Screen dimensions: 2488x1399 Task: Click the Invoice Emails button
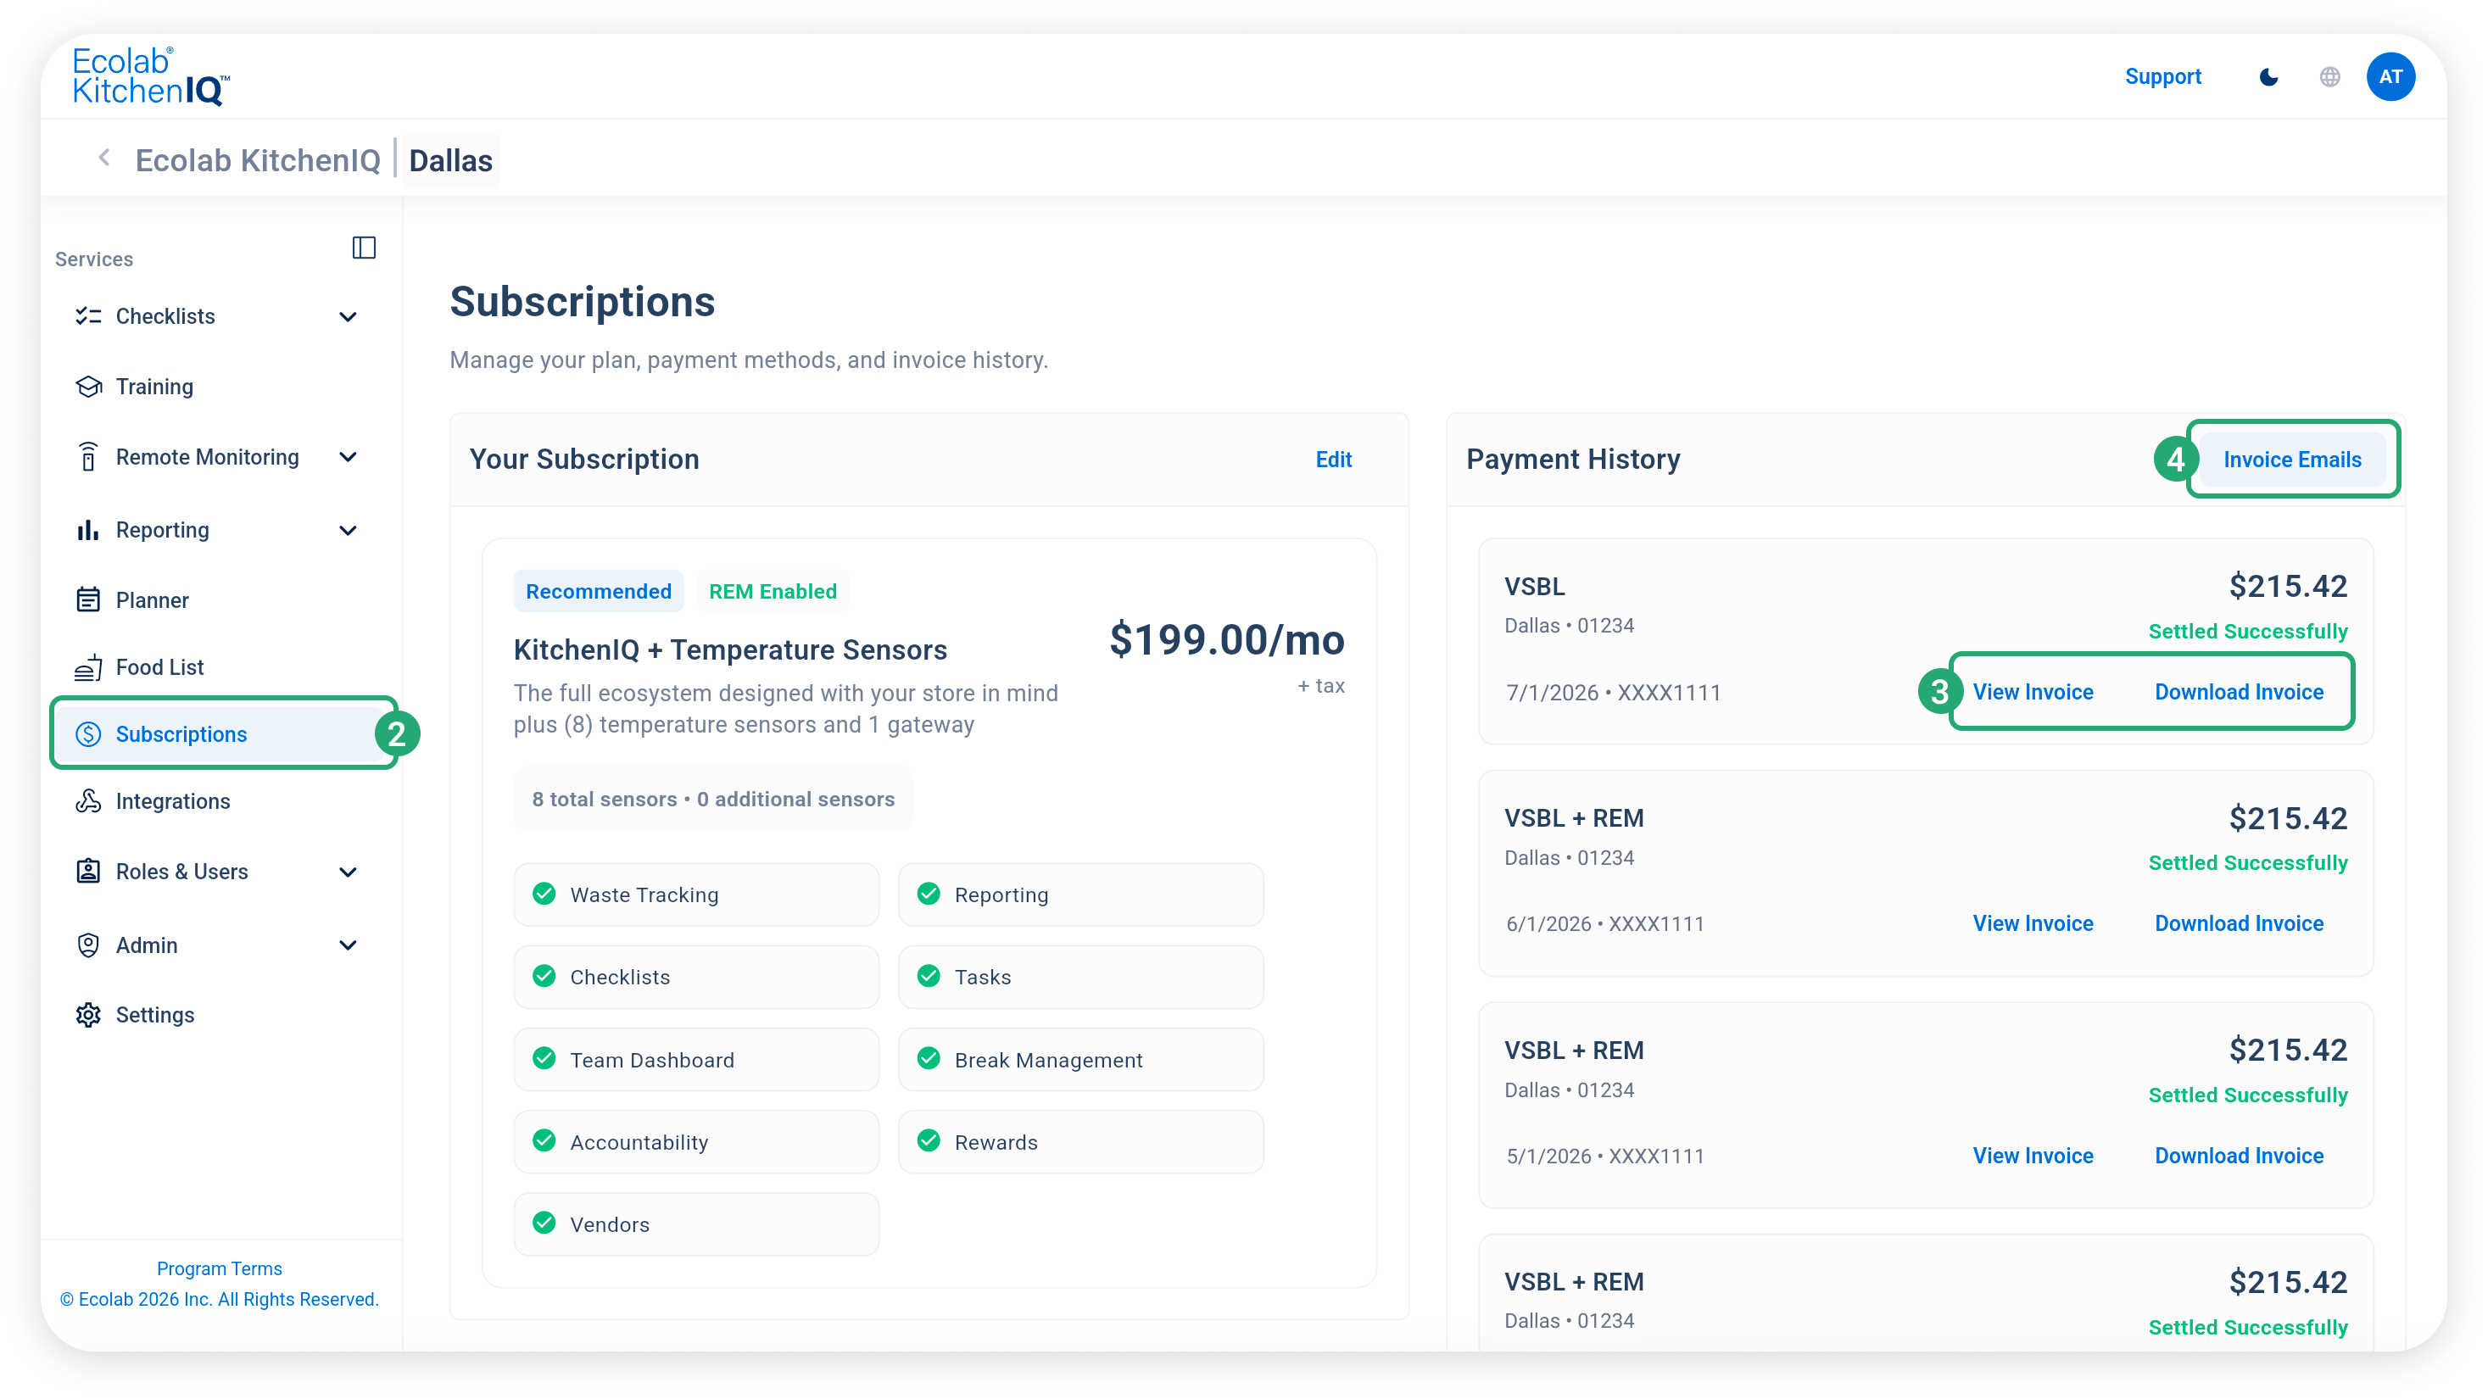(2292, 460)
